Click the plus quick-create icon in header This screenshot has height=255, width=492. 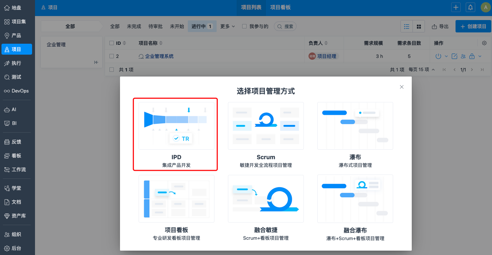tap(456, 7)
